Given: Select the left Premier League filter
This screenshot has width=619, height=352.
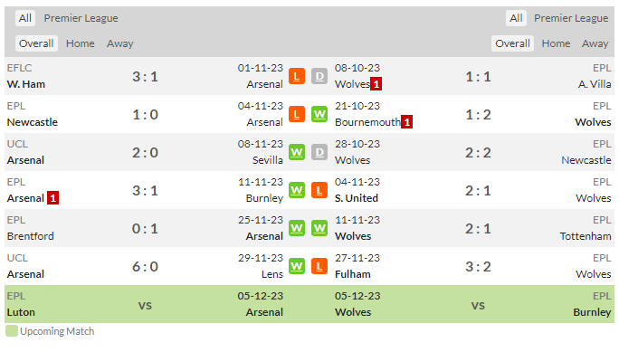Looking at the screenshot, I should [81, 18].
